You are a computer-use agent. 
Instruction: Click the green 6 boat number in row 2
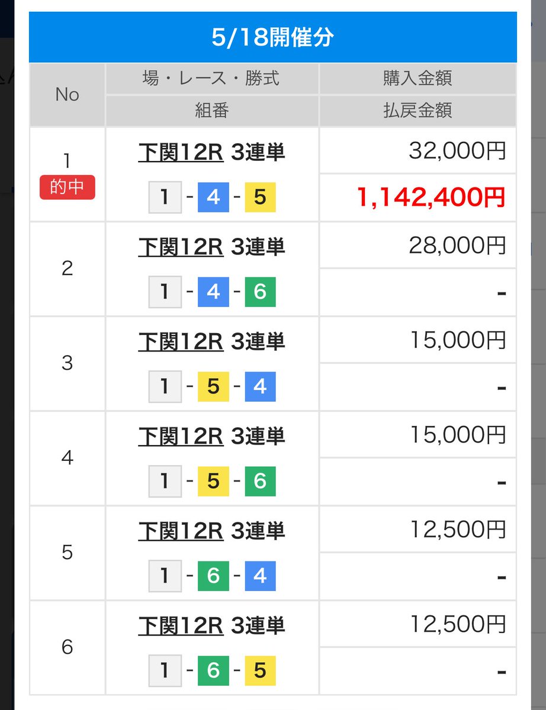pyautogui.click(x=260, y=292)
